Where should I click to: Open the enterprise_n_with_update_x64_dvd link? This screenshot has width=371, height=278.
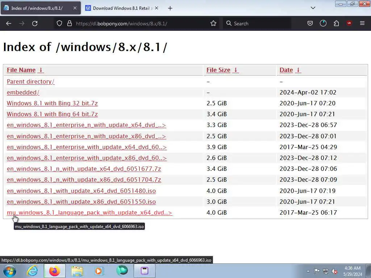pyautogui.click(x=86, y=125)
